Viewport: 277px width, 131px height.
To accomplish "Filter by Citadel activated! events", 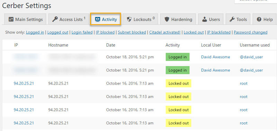I will pyautogui.click(x=165, y=32).
